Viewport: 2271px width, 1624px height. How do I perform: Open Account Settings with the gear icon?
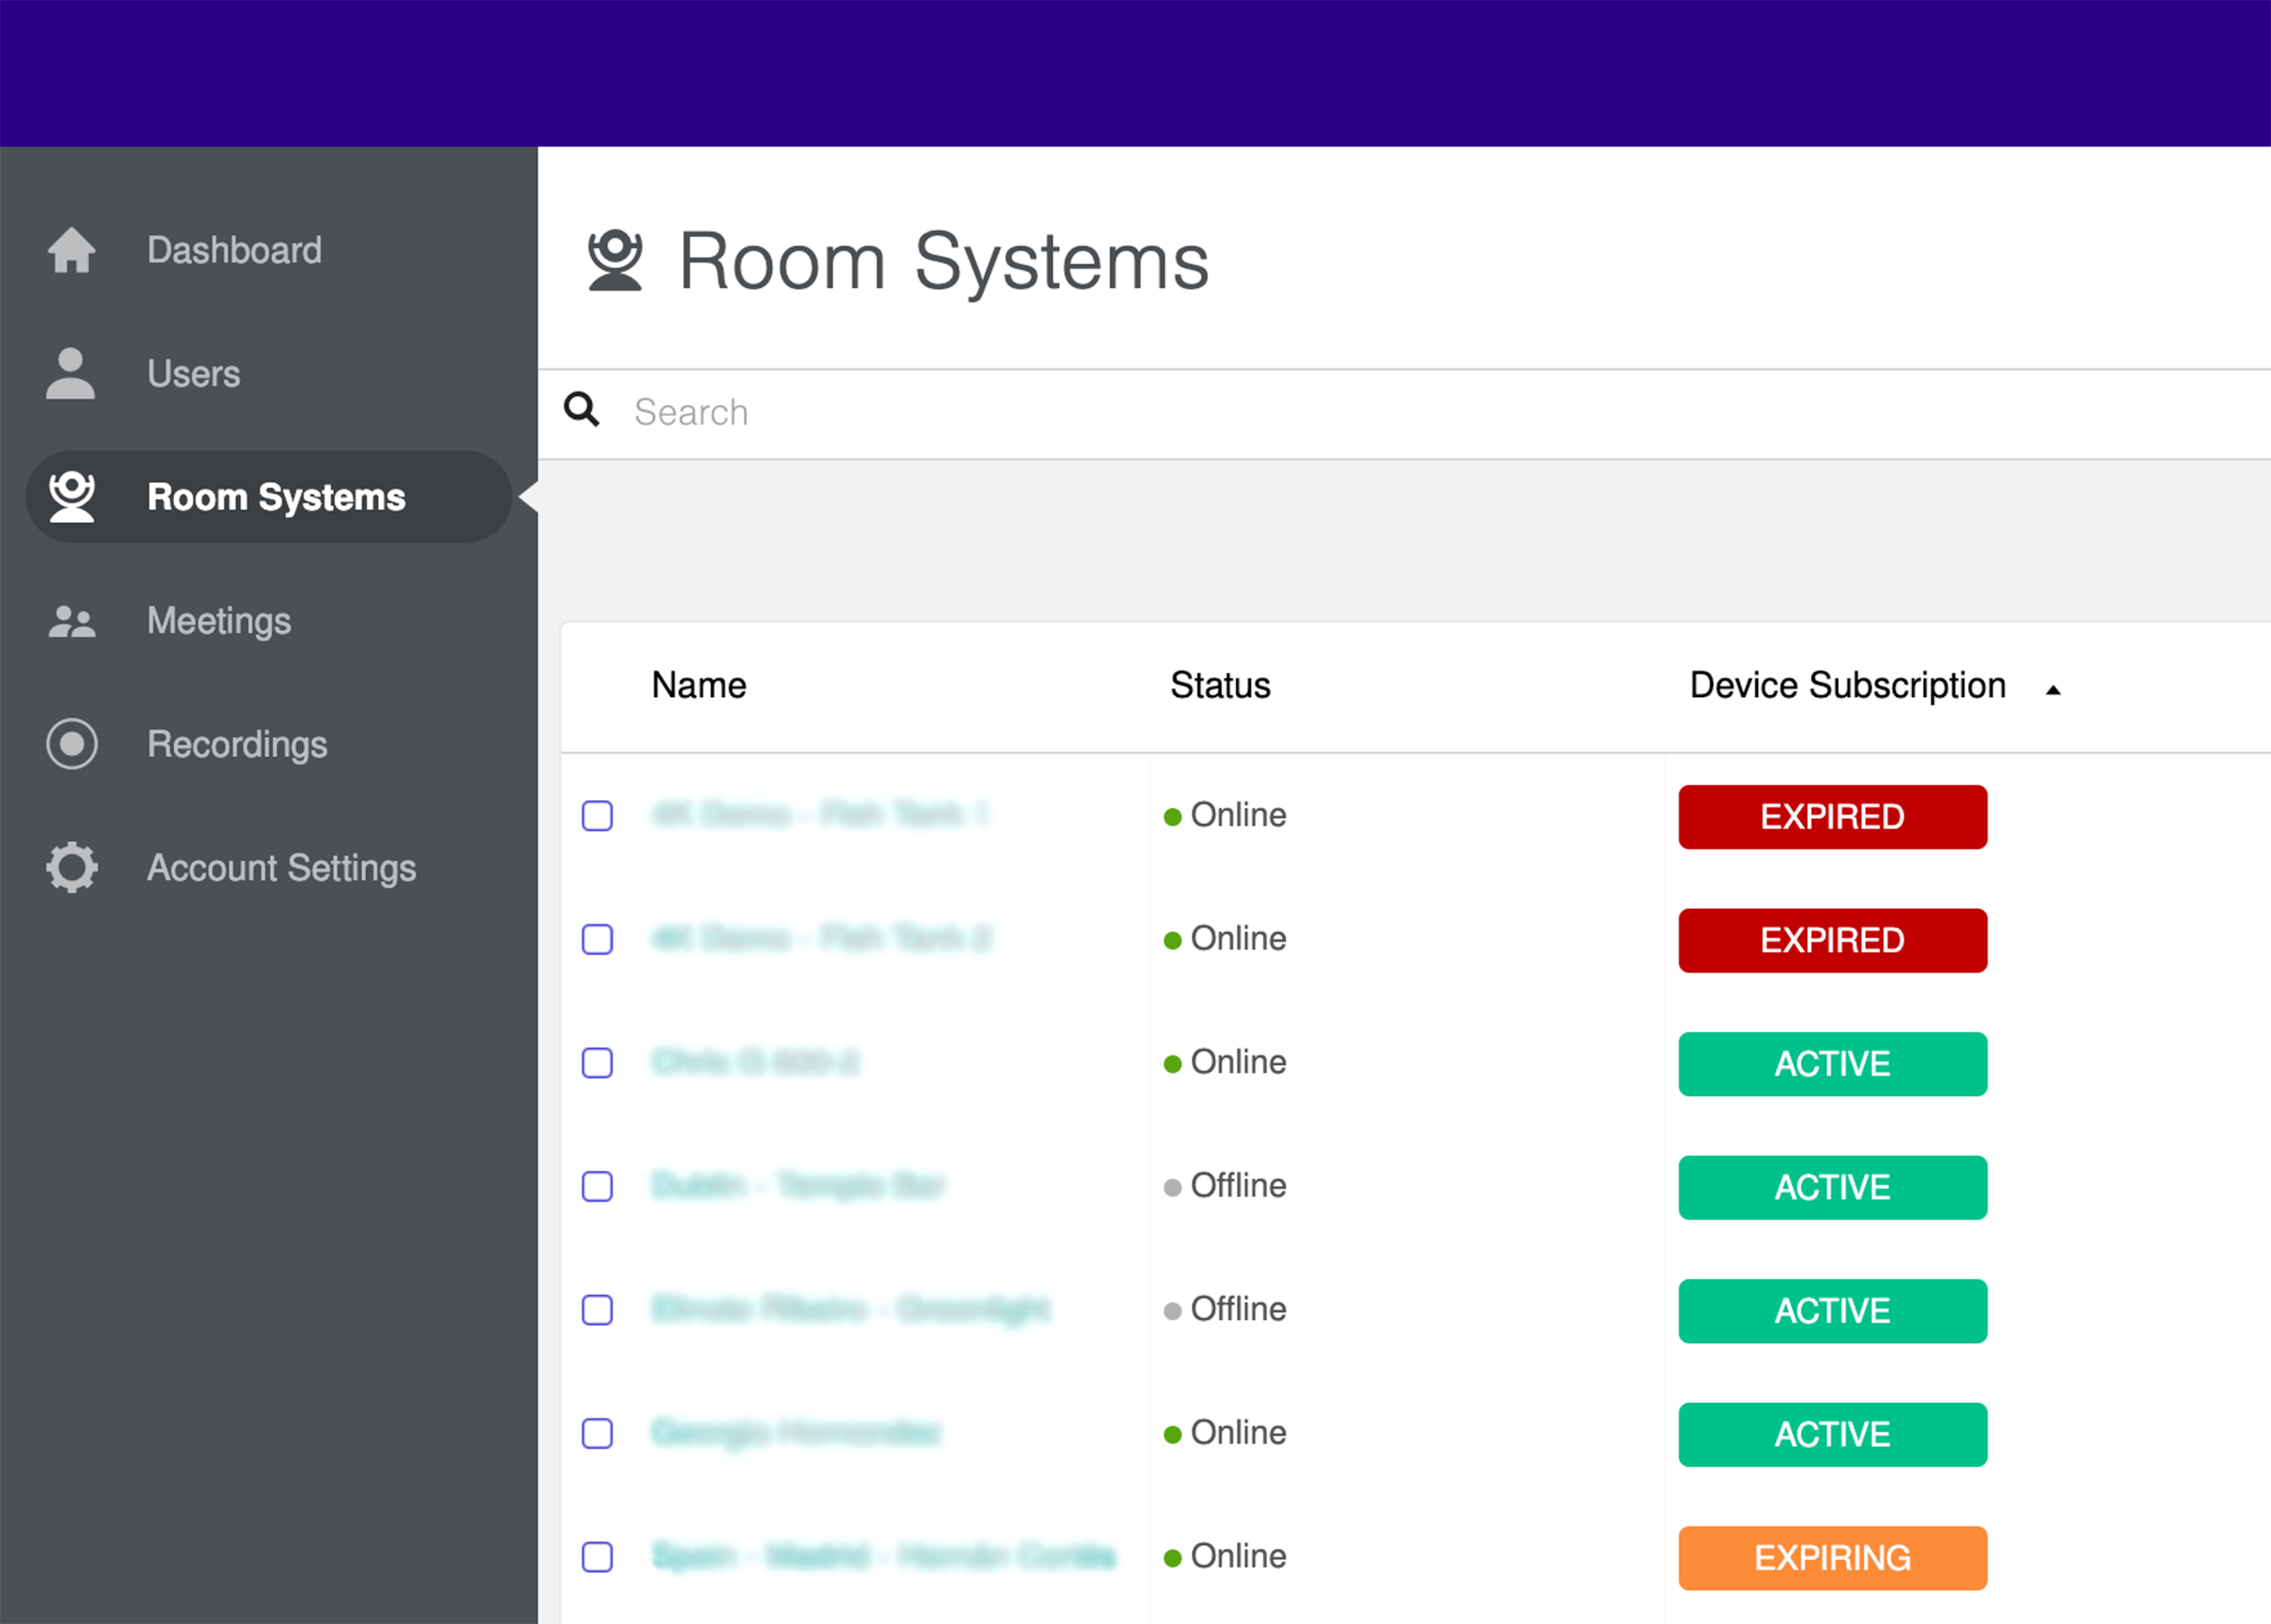click(71, 867)
